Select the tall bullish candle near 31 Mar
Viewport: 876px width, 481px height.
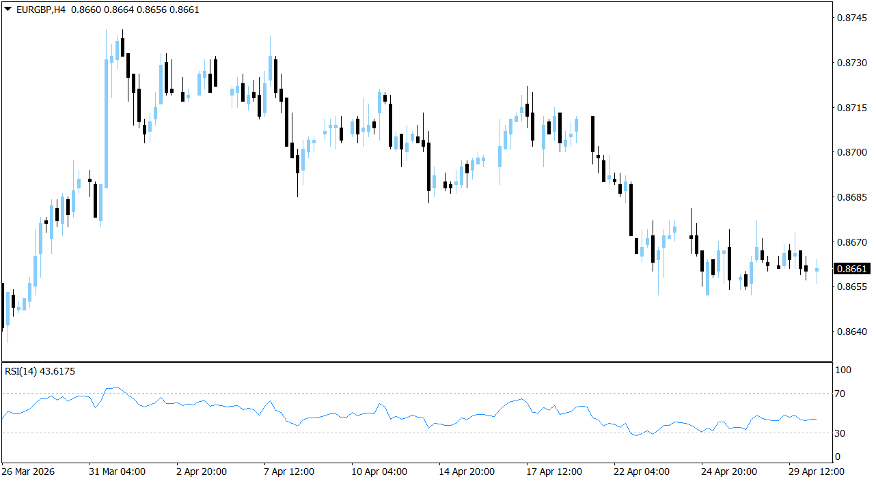point(106,123)
